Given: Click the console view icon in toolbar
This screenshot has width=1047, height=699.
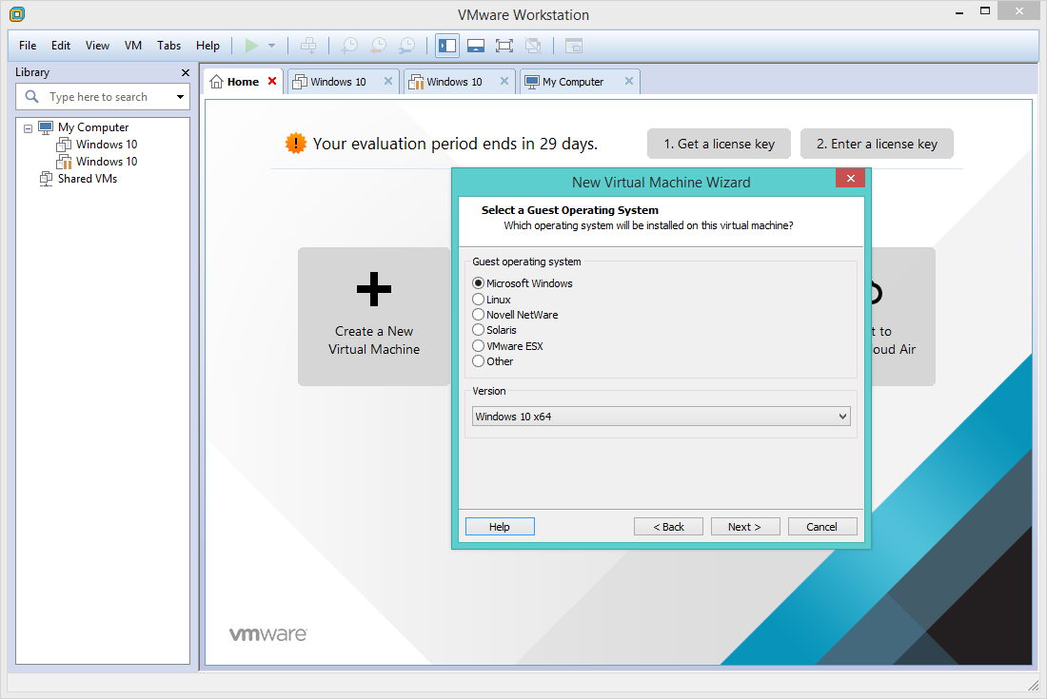Looking at the screenshot, I should coord(574,46).
